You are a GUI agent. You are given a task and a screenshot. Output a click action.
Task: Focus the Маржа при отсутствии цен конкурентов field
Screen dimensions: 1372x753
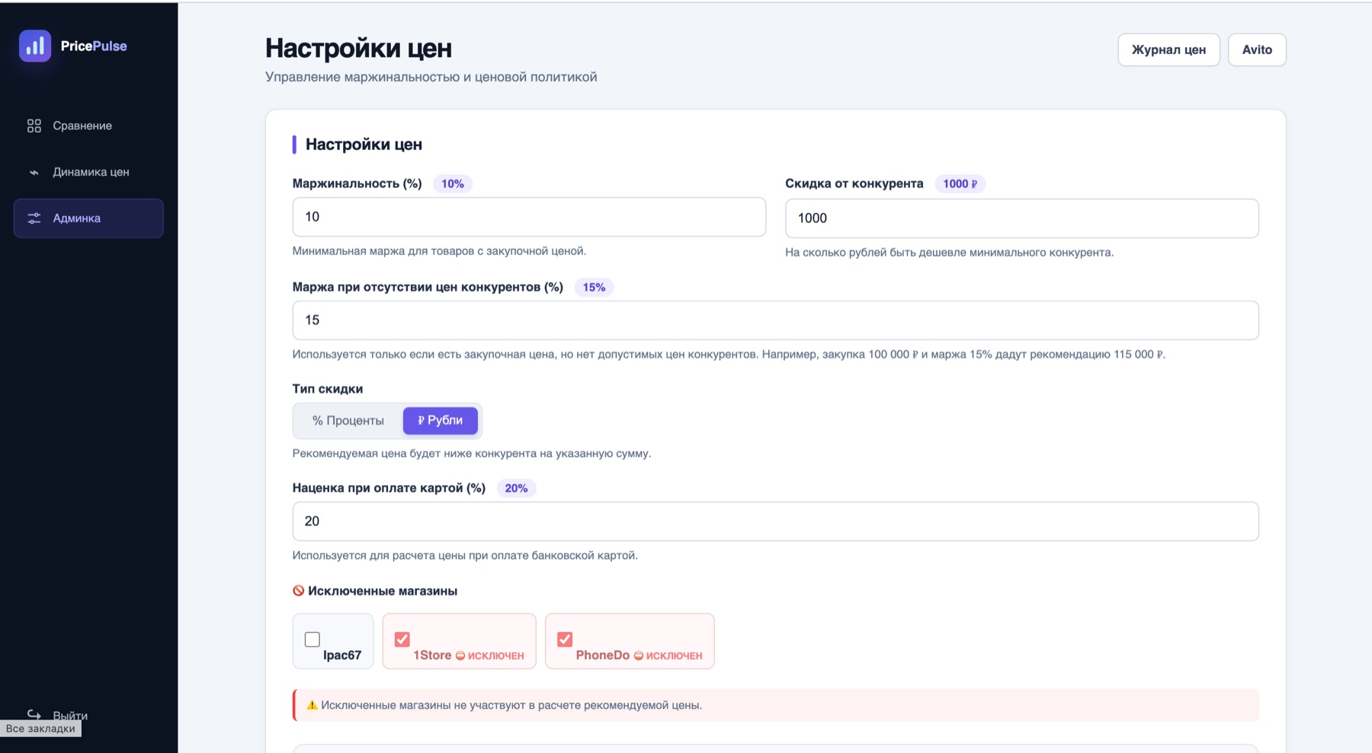click(x=775, y=321)
